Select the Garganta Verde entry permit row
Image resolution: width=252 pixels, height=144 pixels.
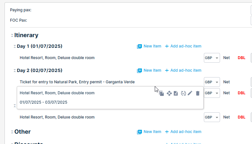[x=77, y=82]
